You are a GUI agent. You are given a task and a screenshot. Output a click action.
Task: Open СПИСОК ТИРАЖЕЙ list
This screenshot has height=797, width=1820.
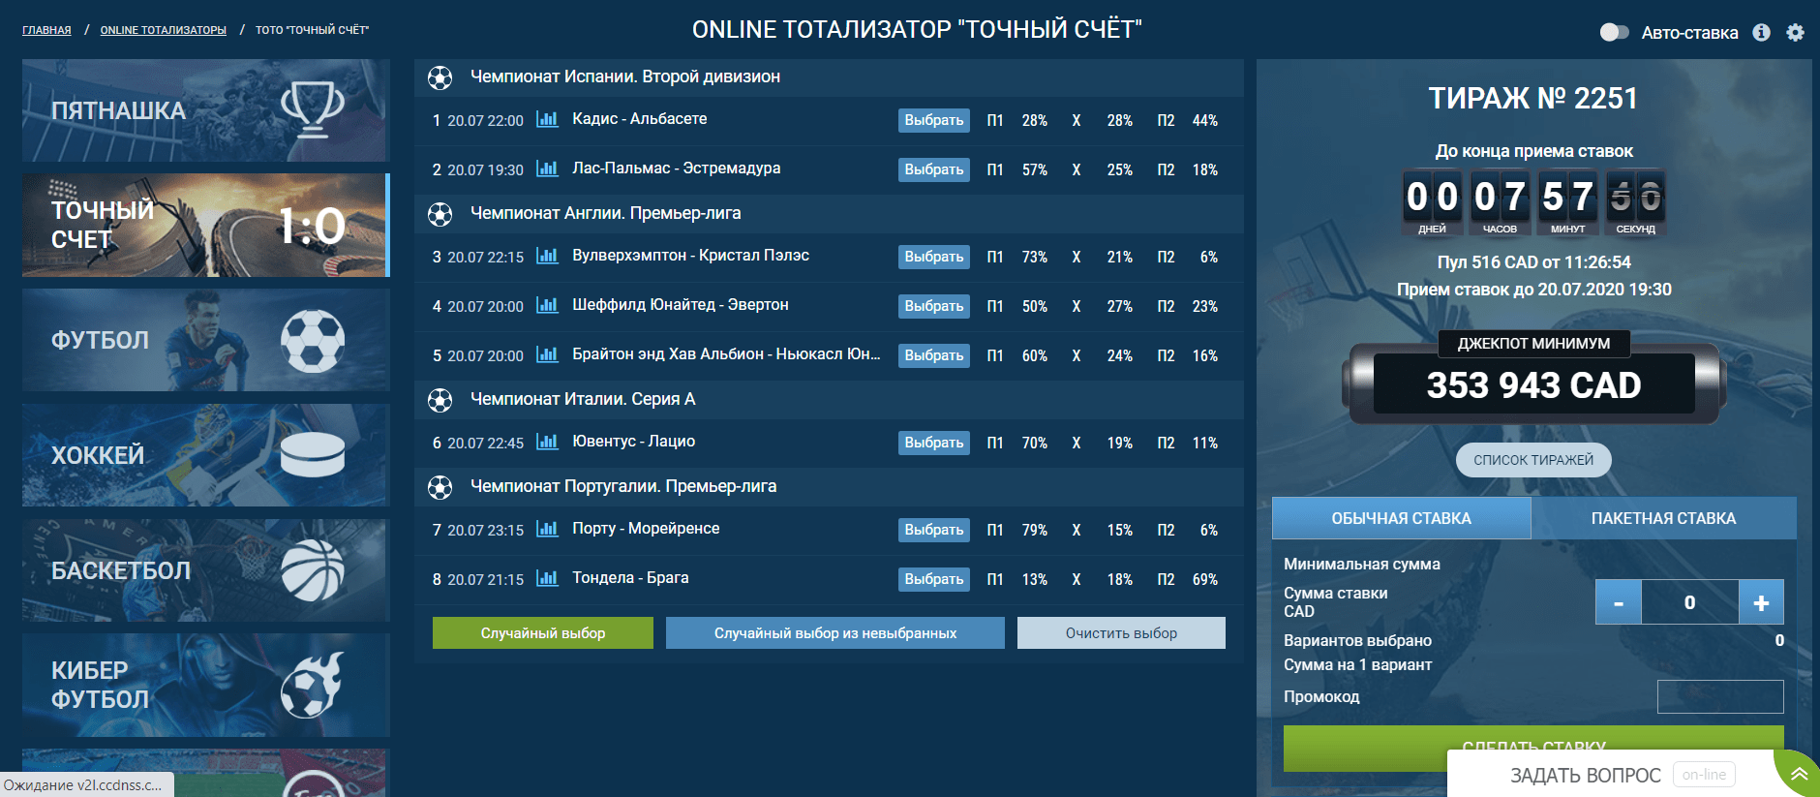coord(1533,460)
